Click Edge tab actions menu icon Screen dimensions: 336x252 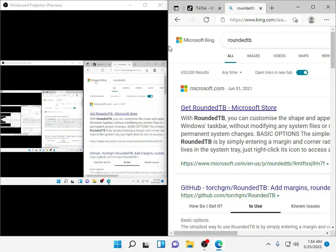(176, 8)
